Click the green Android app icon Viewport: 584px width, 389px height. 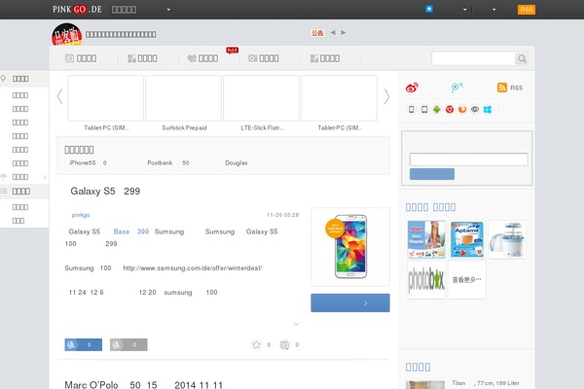(x=436, y=110)
